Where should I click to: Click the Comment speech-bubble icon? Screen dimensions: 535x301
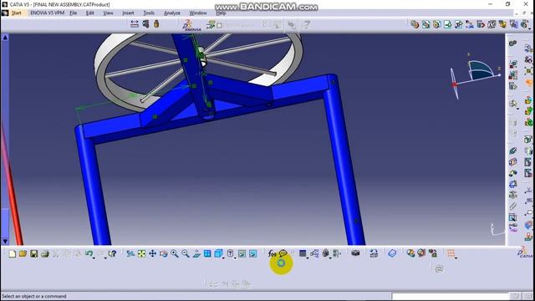pyautogui.click(x=283, y=253)
